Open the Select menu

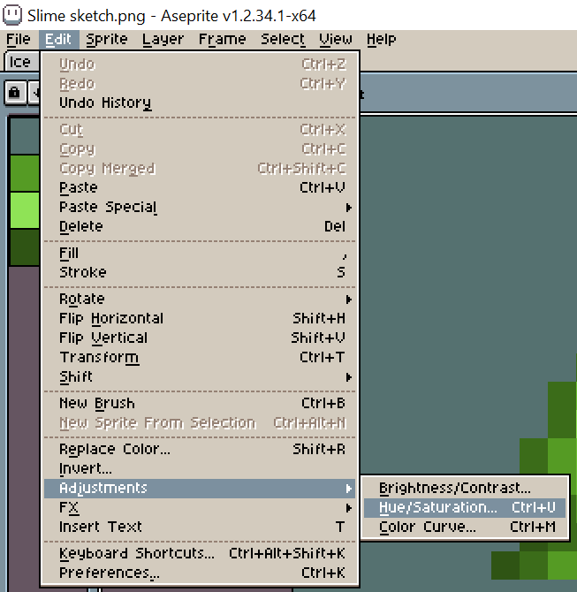(x=283, y=39)
